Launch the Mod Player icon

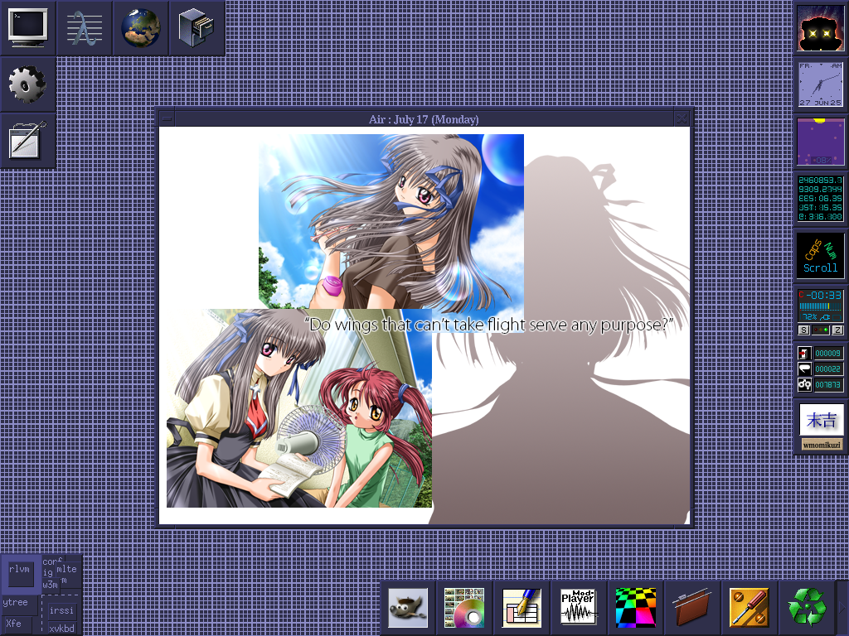(x=578, y=608)
